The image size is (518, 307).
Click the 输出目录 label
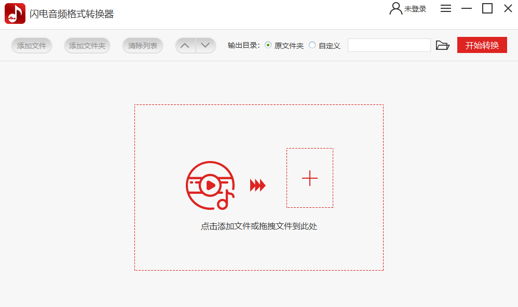coord(243,45)
